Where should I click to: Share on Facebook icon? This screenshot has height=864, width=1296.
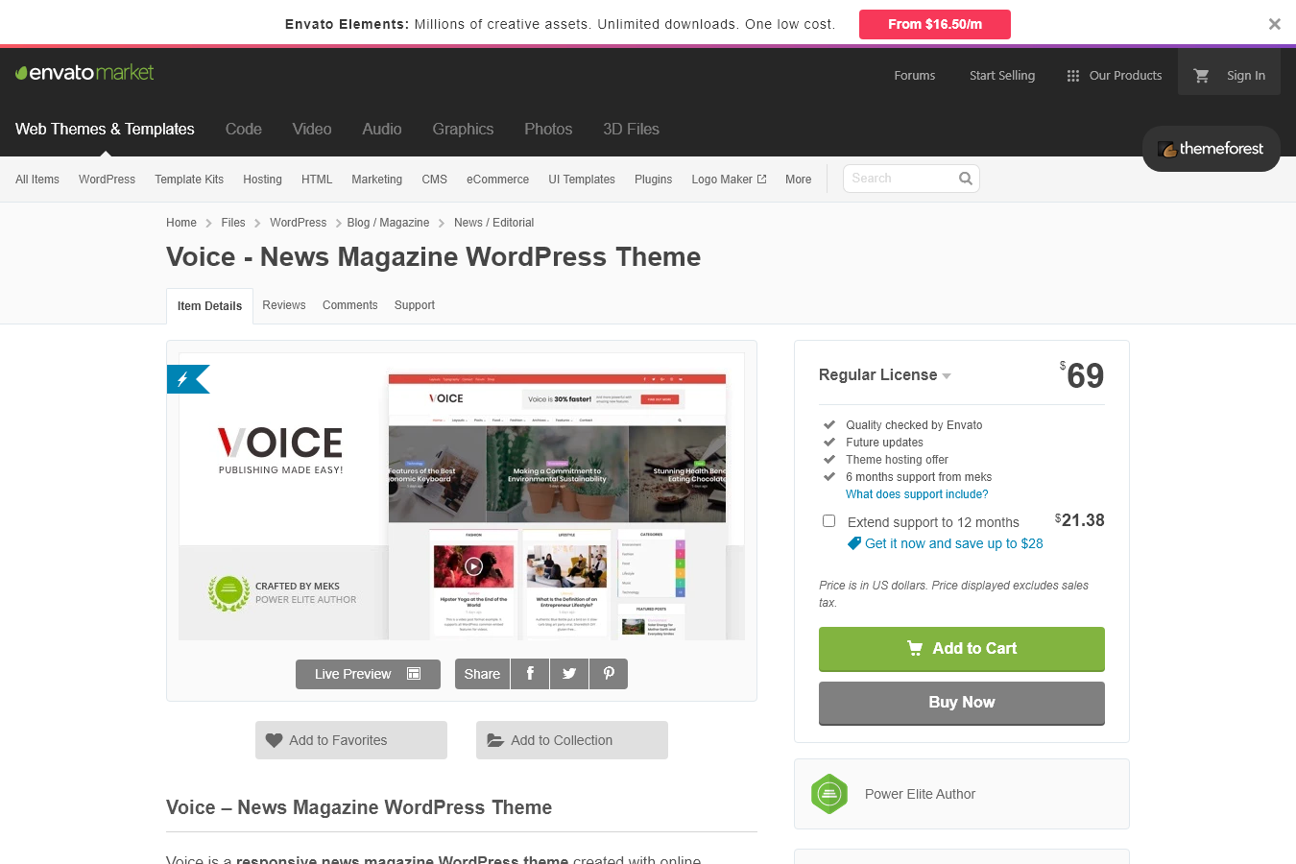530,674
